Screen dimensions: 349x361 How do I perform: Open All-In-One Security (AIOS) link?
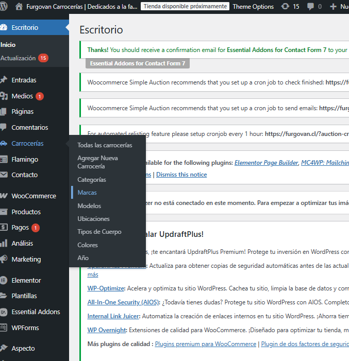point(123,302)
